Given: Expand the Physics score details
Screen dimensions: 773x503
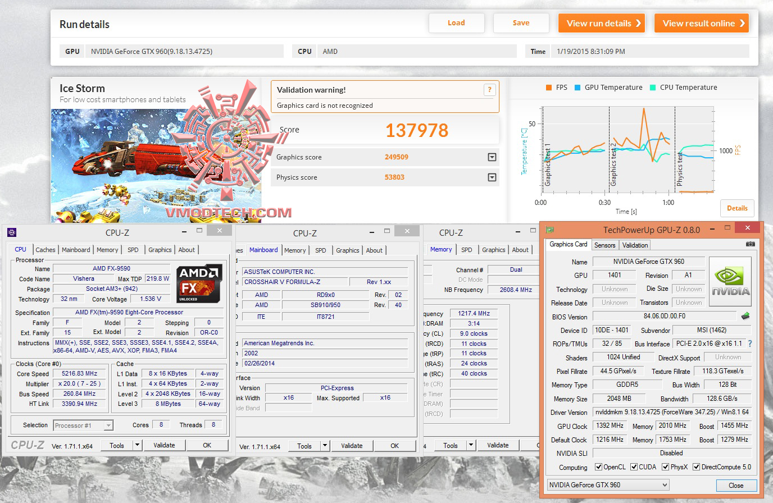Looking at the screenshot, I should click(x=492, y=177).
